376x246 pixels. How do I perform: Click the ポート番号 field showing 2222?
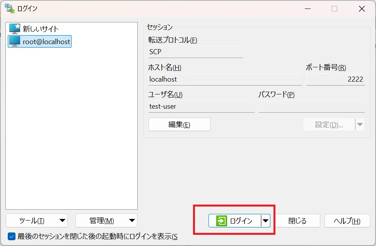[335, 79]
